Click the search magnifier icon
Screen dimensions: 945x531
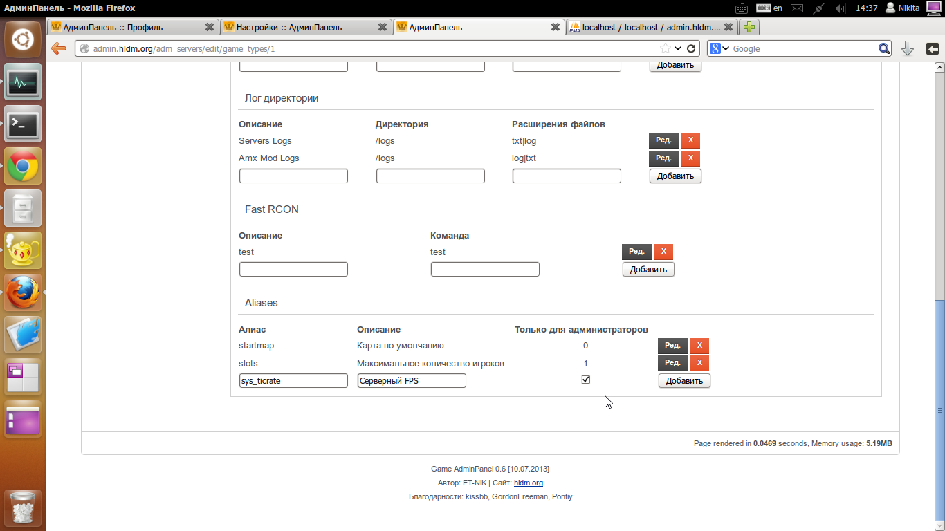click(x=884, y=48)
